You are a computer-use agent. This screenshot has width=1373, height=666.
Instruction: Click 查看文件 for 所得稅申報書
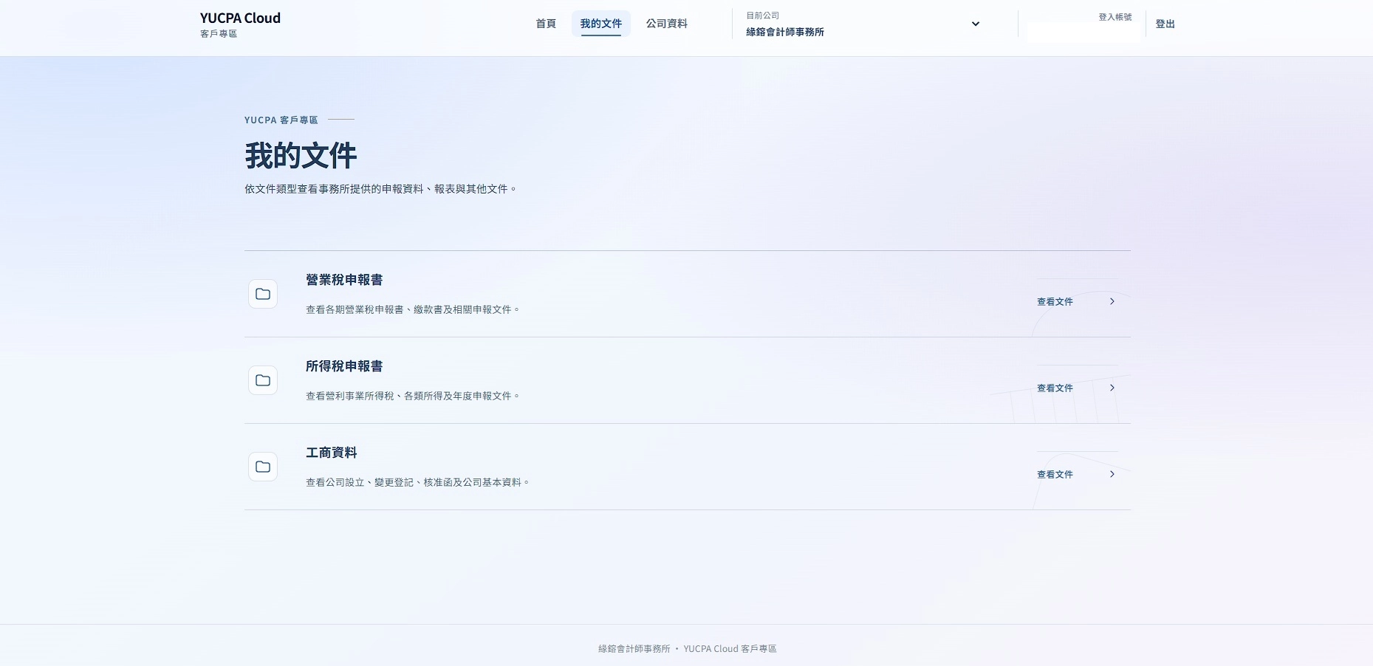click(1055, 388)
